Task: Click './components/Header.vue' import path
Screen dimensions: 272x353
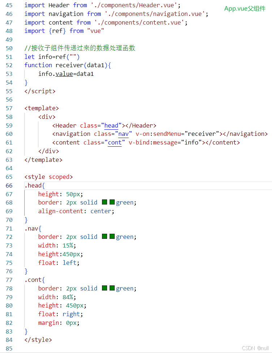Action: (134, 5)
